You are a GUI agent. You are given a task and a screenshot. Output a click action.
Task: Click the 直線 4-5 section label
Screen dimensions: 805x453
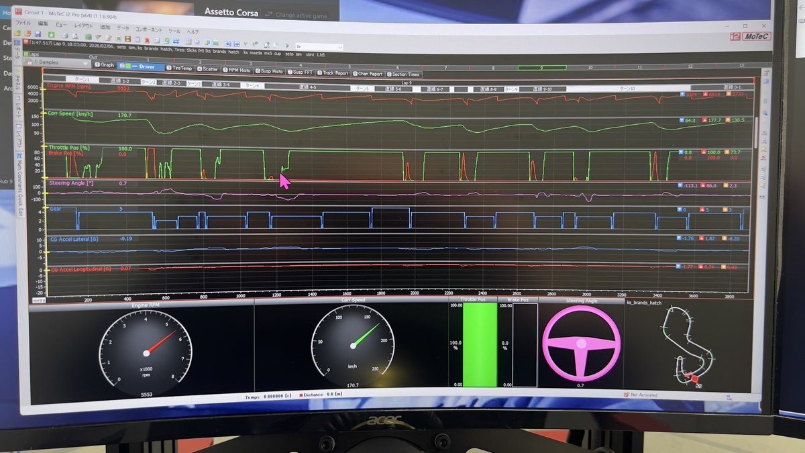[x=308, y=87]
